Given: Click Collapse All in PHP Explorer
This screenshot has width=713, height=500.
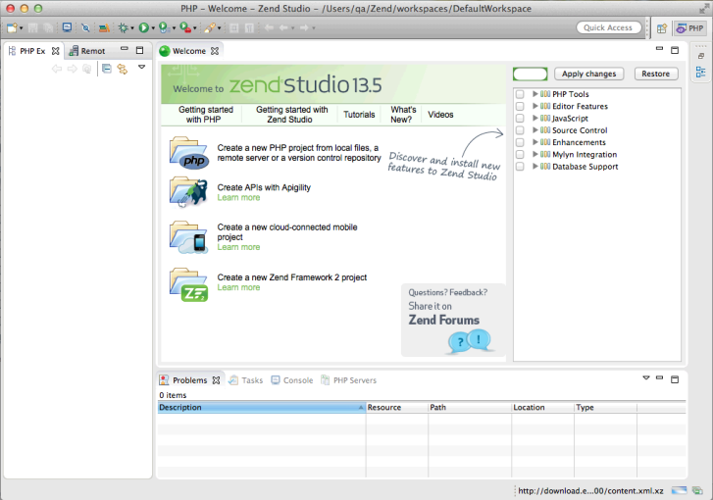Looking at the screenshot, I should 106,69.
